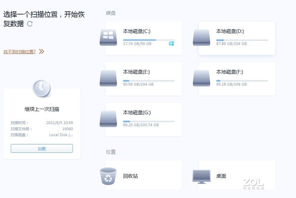
Task: Click the double chevron beside 找不到扫描位置
Action: coord(41,51)
